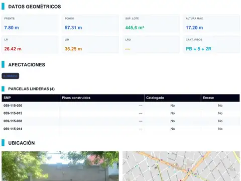Open the street photo thumbnail under Ubicación
This screenshot has height=181, width=241.
click(60, 166)
